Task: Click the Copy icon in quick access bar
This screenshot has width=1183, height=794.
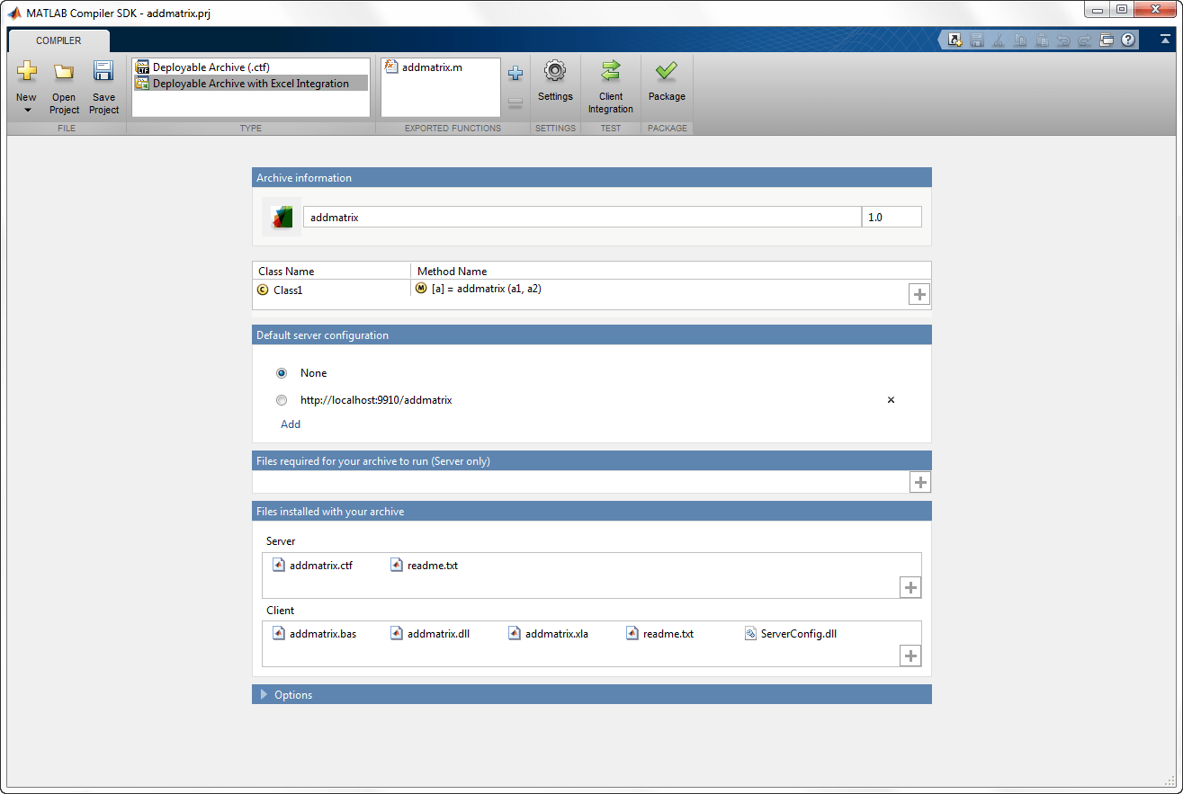Action: pyautogui.click(x=1020, y=40)
